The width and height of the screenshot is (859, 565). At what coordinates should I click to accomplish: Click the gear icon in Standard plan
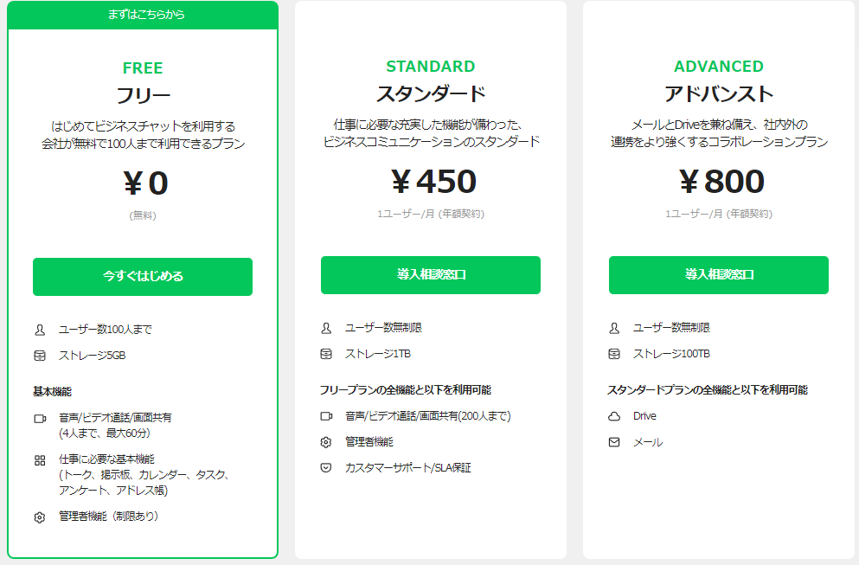(326, 442)
